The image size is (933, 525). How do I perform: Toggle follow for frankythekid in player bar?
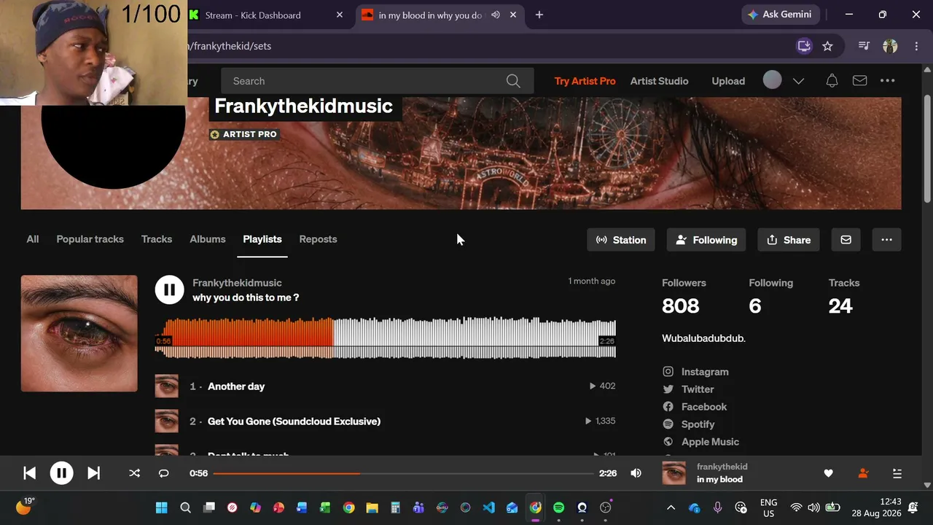pyautogui.click(x=863, y=473)
